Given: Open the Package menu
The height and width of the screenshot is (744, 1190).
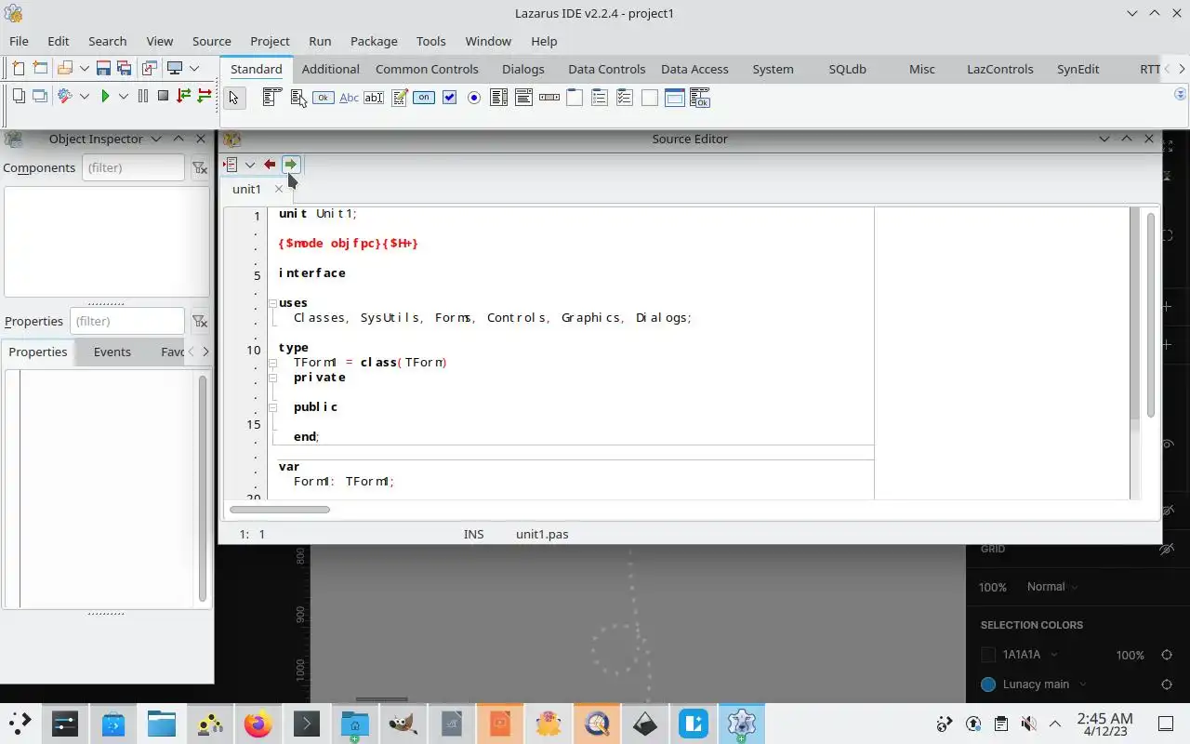Looking at the screenshot, I should click(x=374, y=41).
